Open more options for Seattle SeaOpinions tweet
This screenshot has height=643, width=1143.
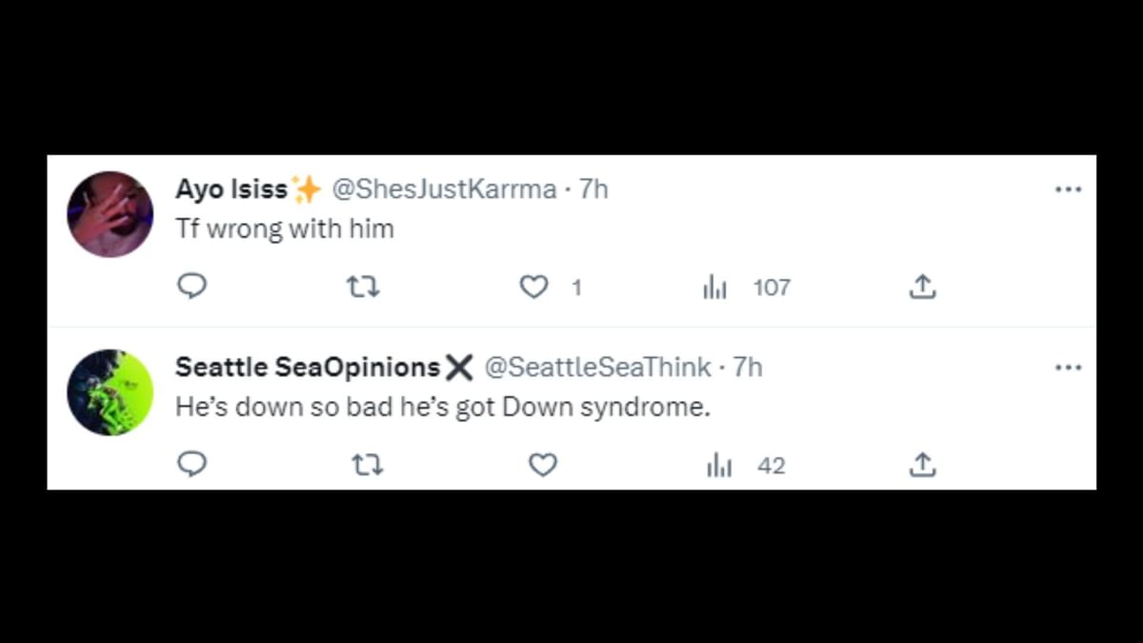(x=1068, y=368)
